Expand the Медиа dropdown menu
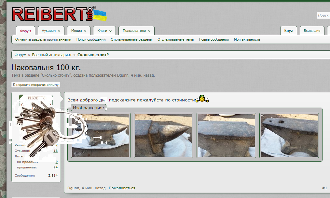330x198 pixels. pos(78,31)
